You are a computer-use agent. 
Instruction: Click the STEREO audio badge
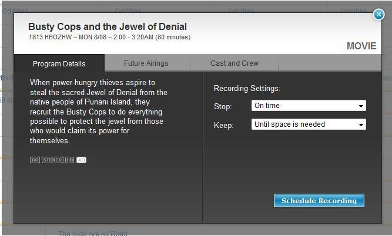pyautogui.click(x=52, y=160)
